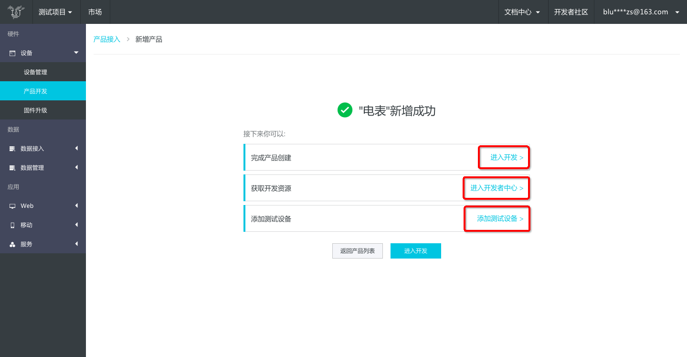
Task: Click the 数据接入 sidebar icon
Action: 12,149
